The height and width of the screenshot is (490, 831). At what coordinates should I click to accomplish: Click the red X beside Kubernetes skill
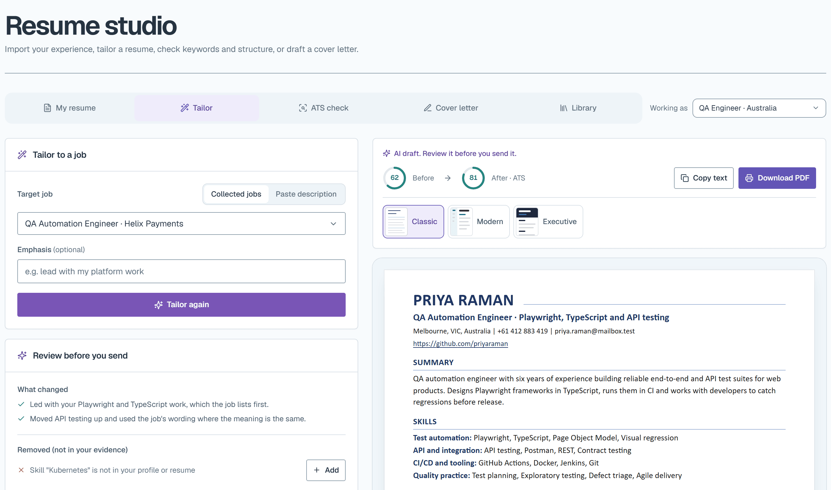21,470
